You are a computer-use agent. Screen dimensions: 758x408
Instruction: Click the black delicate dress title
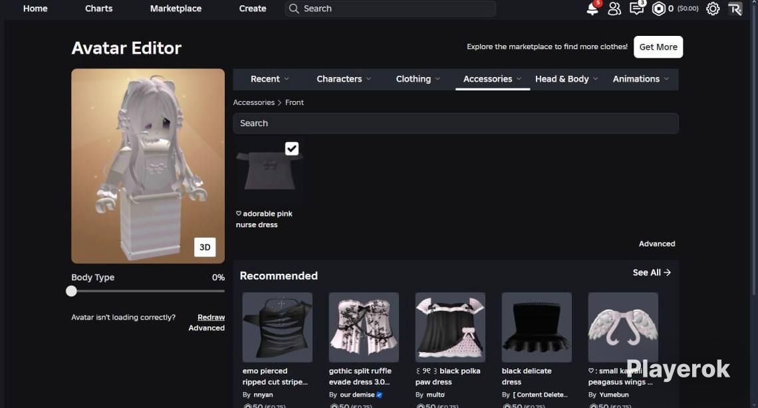coord(527,376)
